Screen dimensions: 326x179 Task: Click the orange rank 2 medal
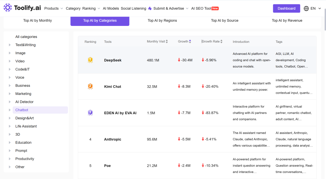coord(90,86)
